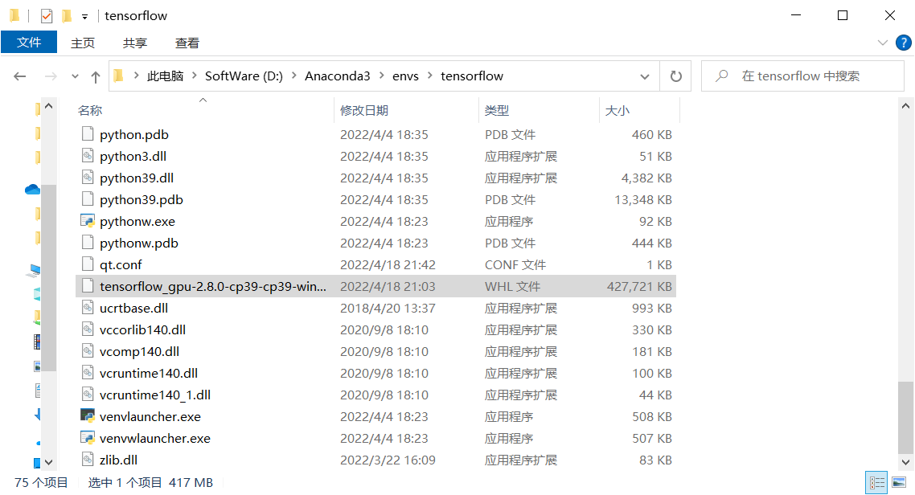Open the 主页 ribbon tab
The width and height of the screenshot is (915, 495).
(83, 43)
